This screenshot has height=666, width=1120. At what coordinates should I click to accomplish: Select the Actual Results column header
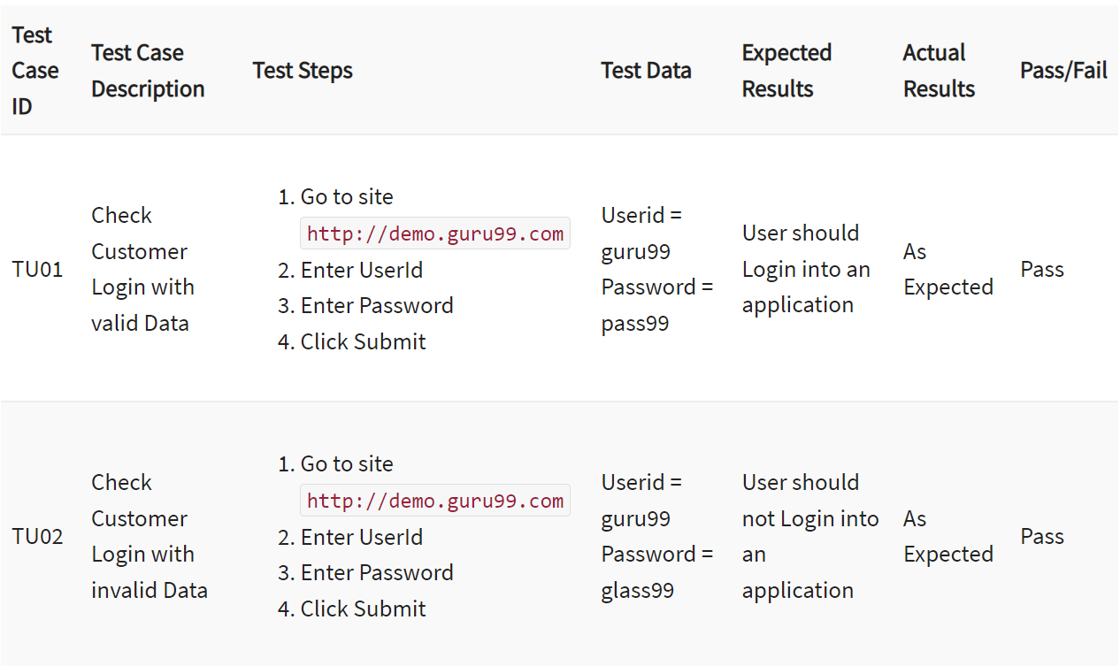click(x=939, y=71)
